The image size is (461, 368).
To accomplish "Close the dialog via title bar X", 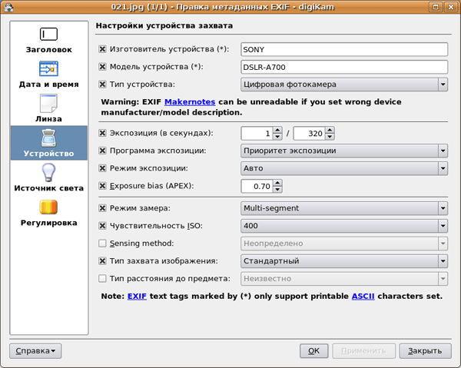I will [451, 7].
